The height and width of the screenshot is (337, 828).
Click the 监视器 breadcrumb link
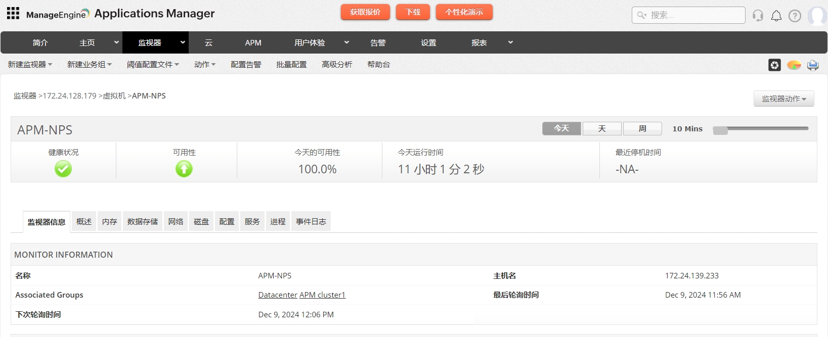coord(25,96)
